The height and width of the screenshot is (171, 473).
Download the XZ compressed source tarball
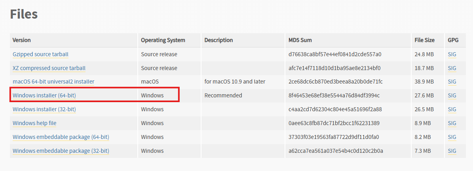pos(49,68)
